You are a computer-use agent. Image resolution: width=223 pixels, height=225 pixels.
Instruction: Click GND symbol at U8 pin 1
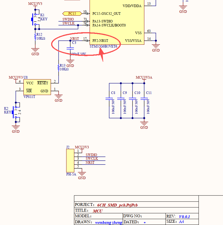coord(59,98)
